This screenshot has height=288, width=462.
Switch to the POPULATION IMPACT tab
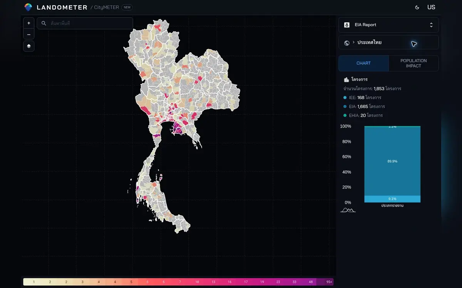tap(413, 63)
